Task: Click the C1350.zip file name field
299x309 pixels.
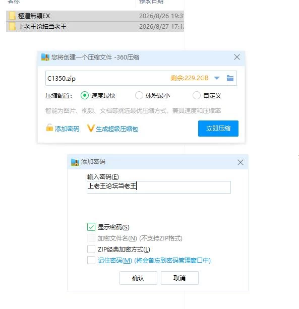Action: point(141,78)
